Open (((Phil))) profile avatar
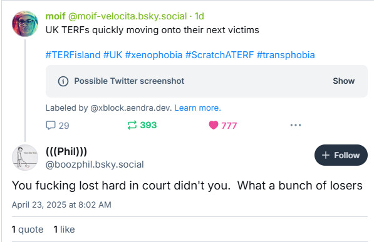Screen dimensions: 374x242 (x=25, y=158)
